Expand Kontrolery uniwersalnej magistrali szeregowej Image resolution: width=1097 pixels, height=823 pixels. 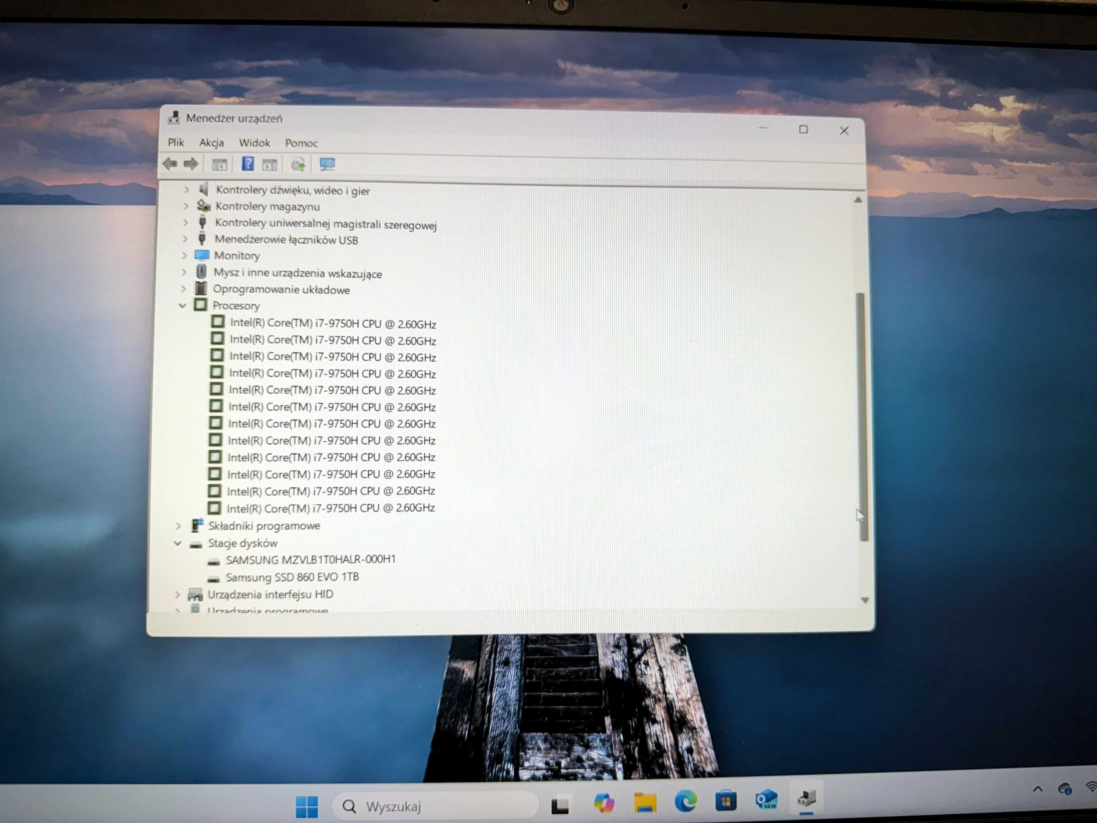pyautogui.click(x=186, y=222)
